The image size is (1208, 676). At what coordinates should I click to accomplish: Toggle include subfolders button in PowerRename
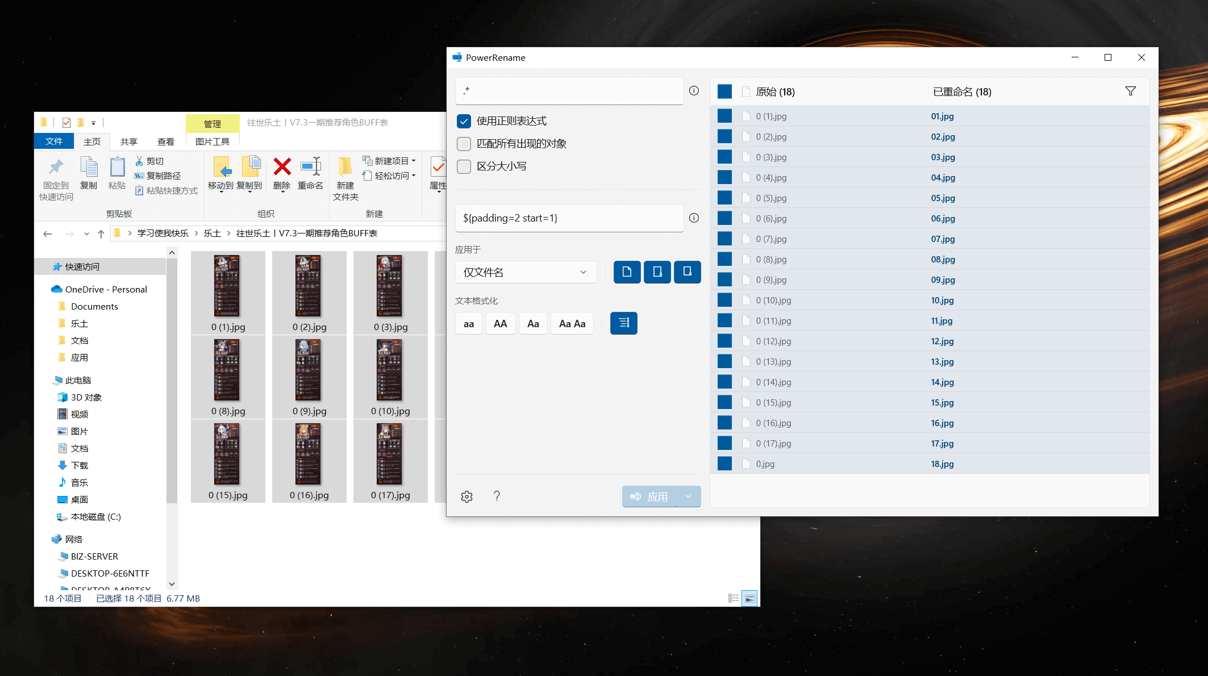[x=687, y=272]
